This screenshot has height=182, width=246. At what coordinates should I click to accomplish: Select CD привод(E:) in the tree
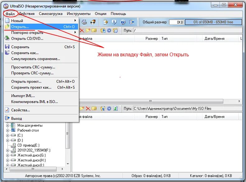(28, 145)
